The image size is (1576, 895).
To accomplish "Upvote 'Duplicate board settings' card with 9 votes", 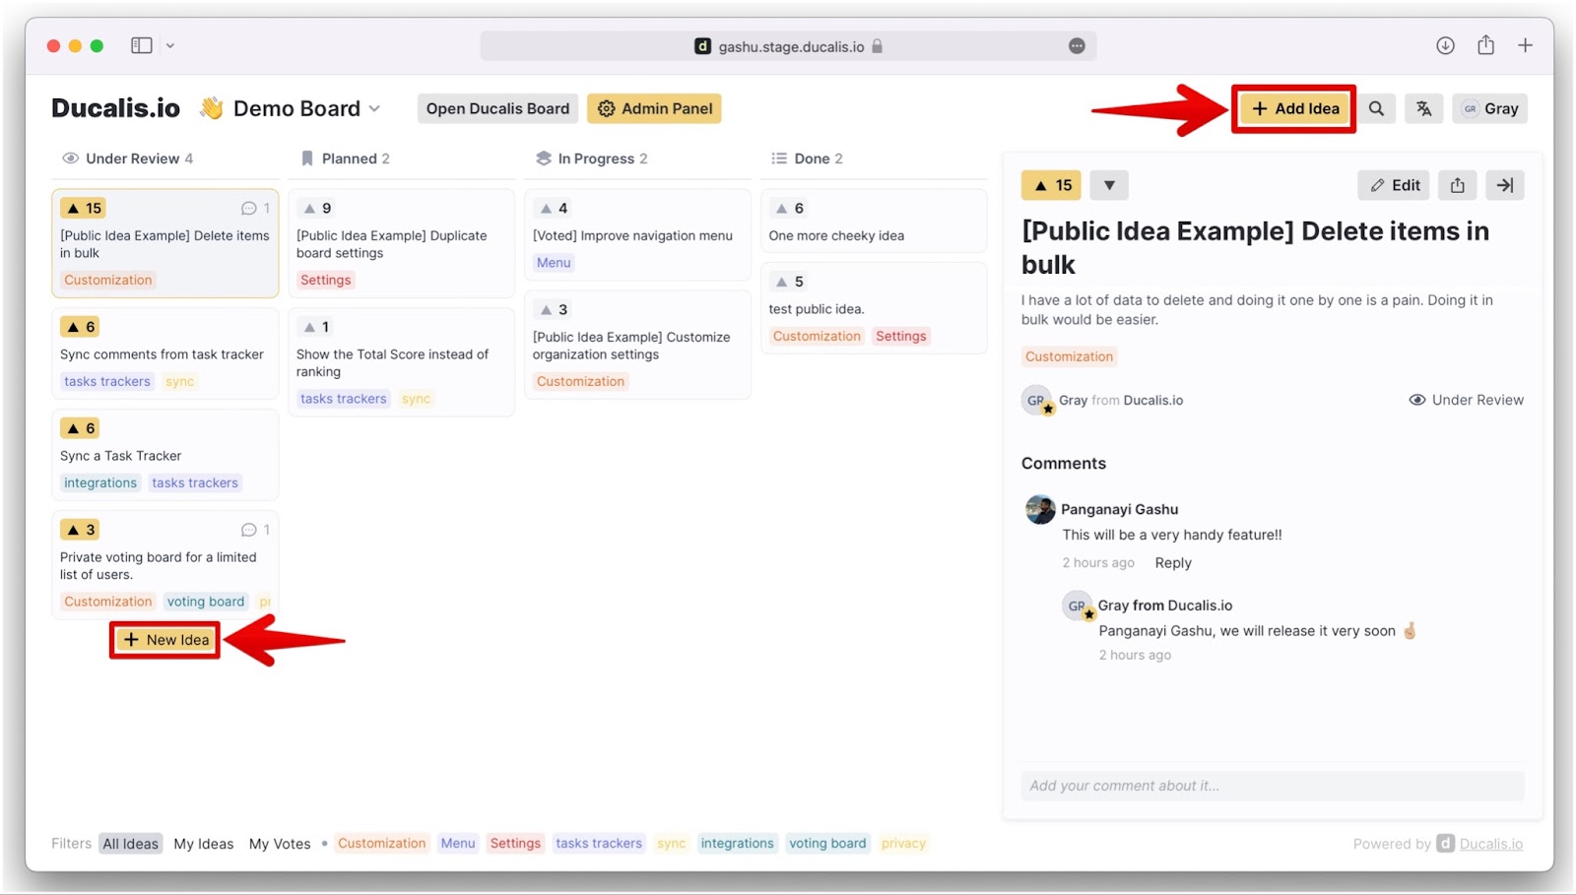I will tap(317, 208).
